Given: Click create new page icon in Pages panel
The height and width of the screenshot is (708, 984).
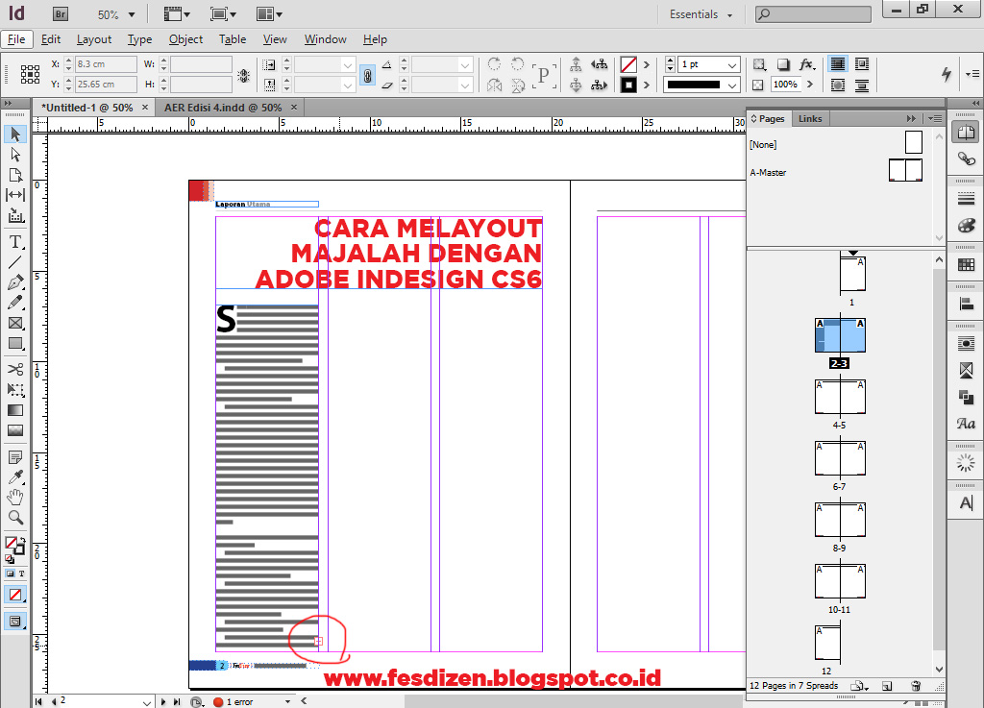Looking at the screenshot, I should tap(887, 685).
